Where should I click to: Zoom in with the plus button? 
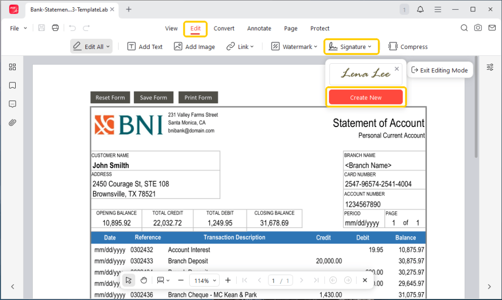[228, 280]
